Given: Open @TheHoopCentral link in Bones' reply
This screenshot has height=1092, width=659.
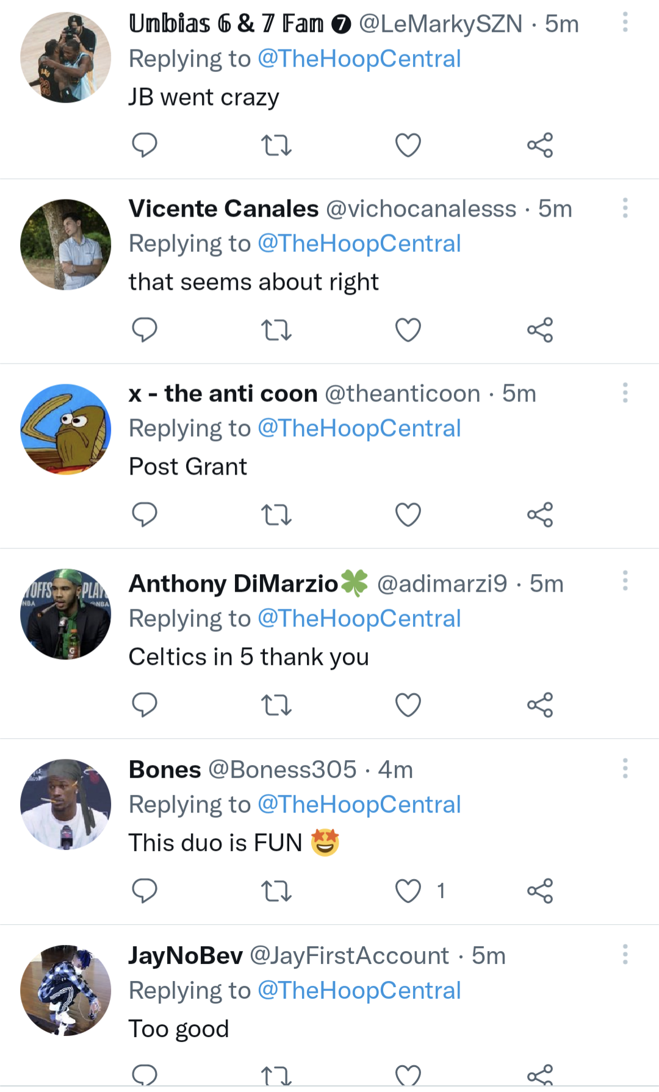Looking at the screenshot, I should [x=359, y=805].
